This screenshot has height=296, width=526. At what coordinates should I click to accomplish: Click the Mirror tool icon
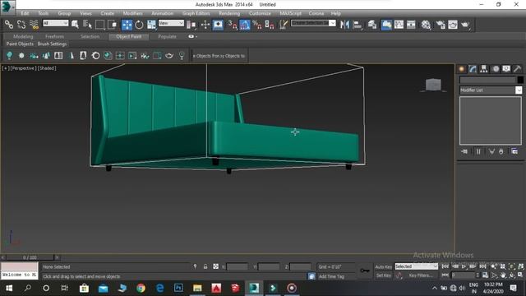click(344, 25)
